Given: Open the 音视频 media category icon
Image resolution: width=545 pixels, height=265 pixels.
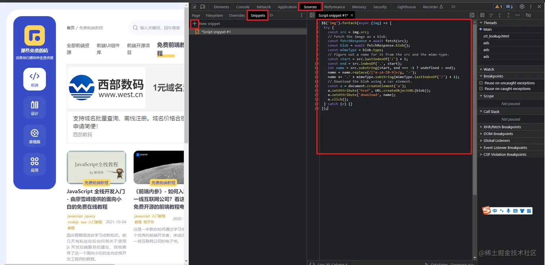Looking at the screenshot, I should point(35,136).
